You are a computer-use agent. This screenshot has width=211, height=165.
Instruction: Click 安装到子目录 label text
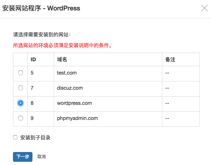pyautogui.click(x=35, y=138)
